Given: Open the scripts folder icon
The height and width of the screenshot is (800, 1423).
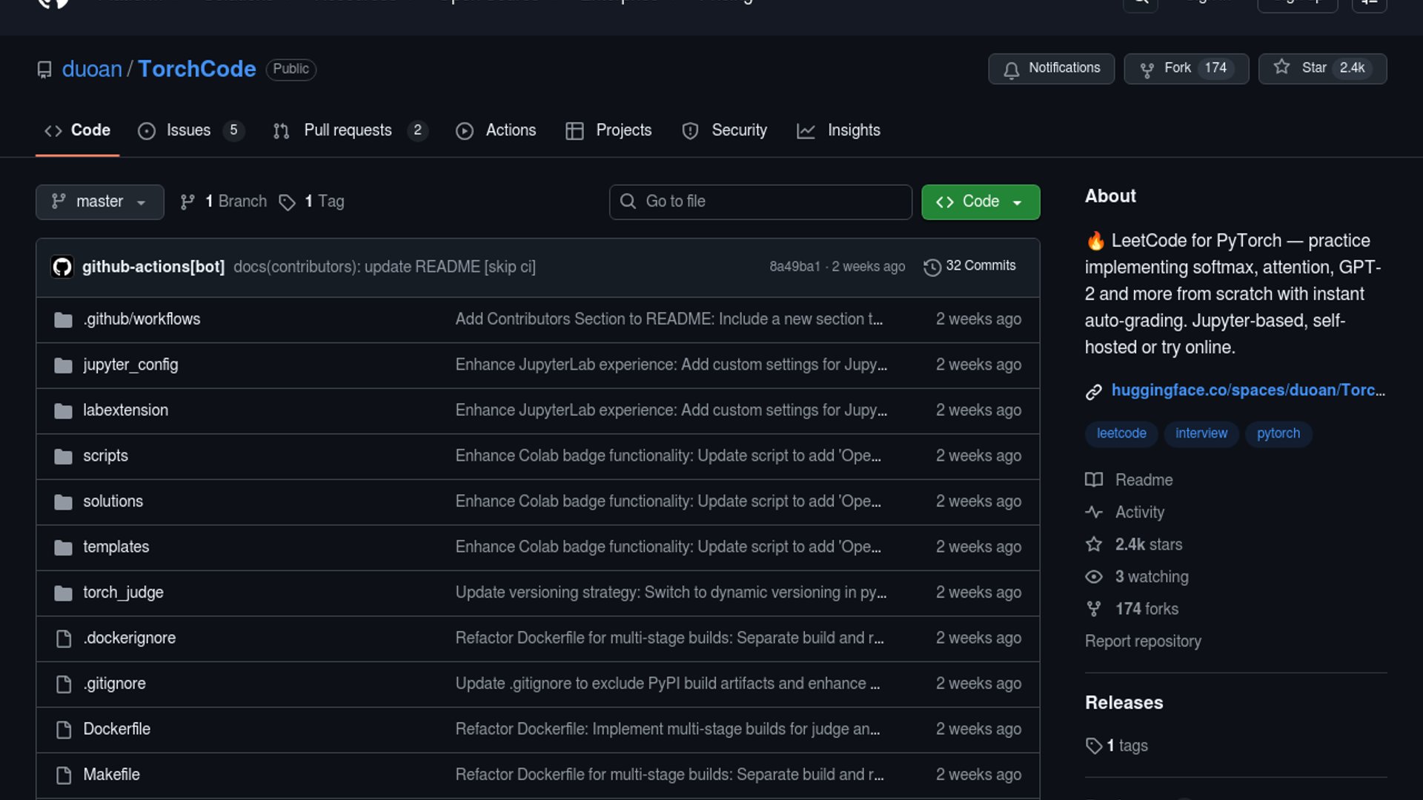Looking at the screenshot, I should click(x=64, y=456).
